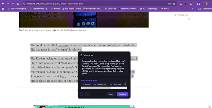Close the Summarize popup
Screen dimensions: 212x108
tap(127, 55)
